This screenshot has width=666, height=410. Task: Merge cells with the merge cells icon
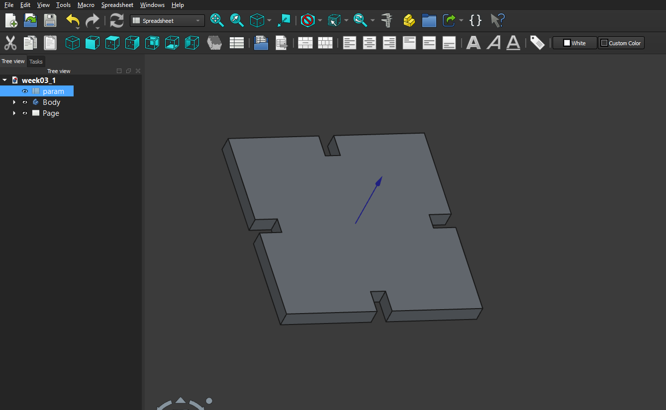tap(305, 43)
